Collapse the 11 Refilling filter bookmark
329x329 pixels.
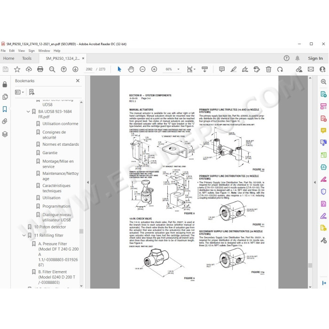point(24,235)
